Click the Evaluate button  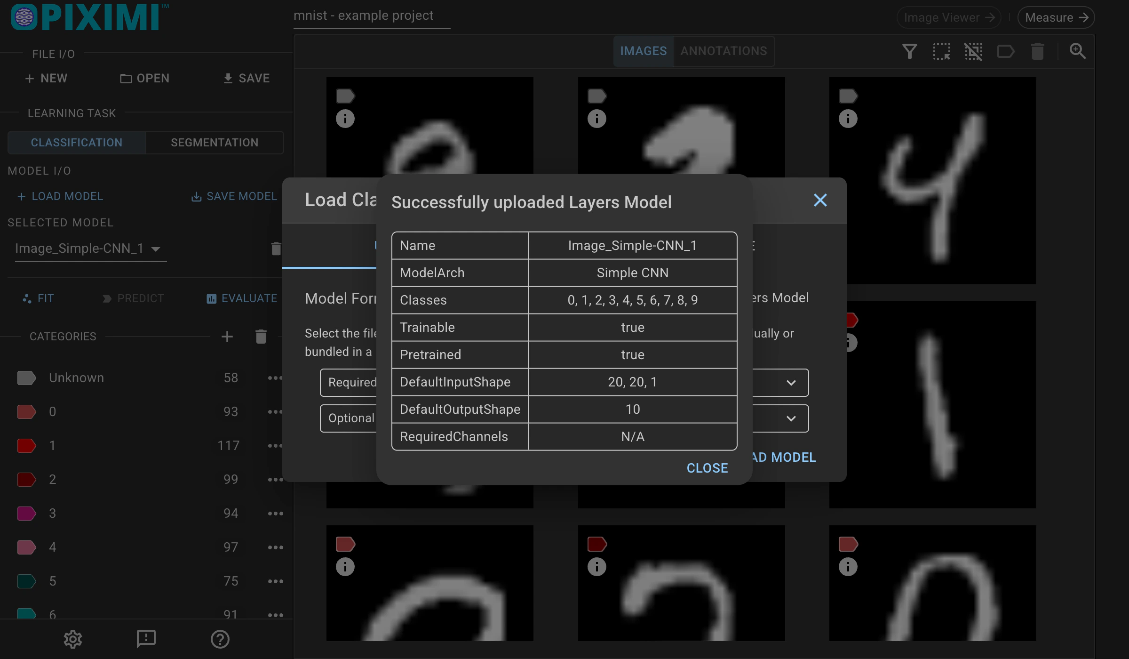[242, 298]
